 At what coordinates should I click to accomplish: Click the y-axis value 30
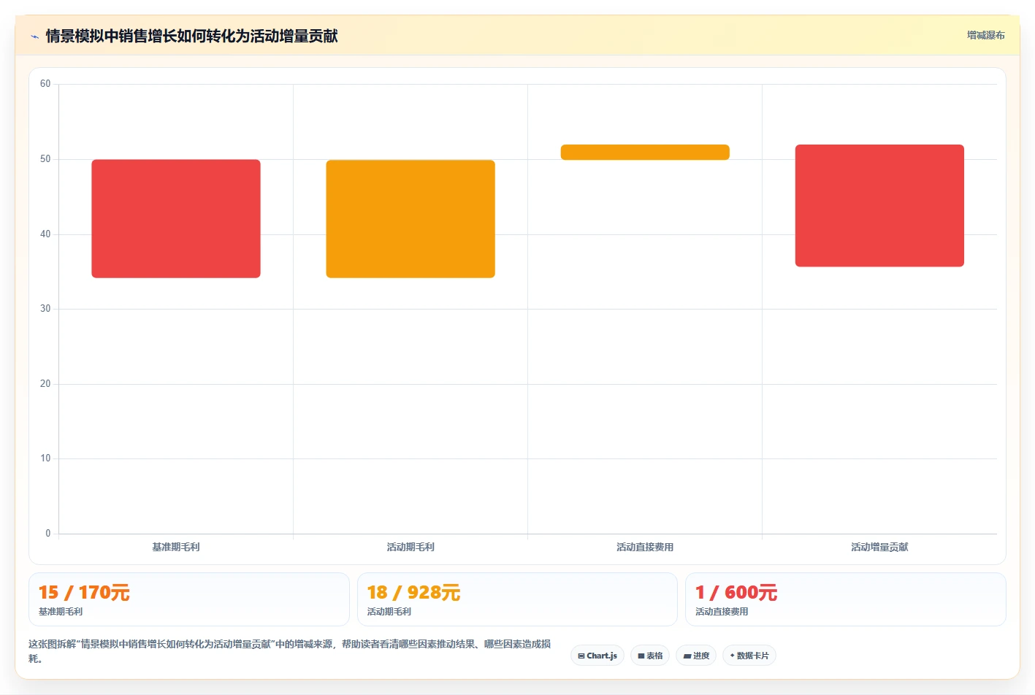[x=45, y=309]
